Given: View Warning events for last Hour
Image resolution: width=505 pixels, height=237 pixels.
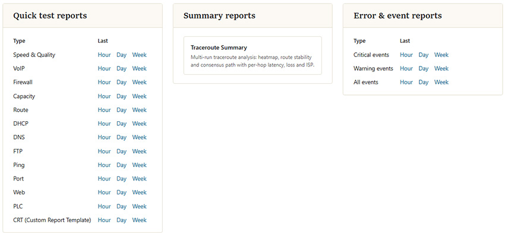Looking at the screenshot, I should pos(406,68).
